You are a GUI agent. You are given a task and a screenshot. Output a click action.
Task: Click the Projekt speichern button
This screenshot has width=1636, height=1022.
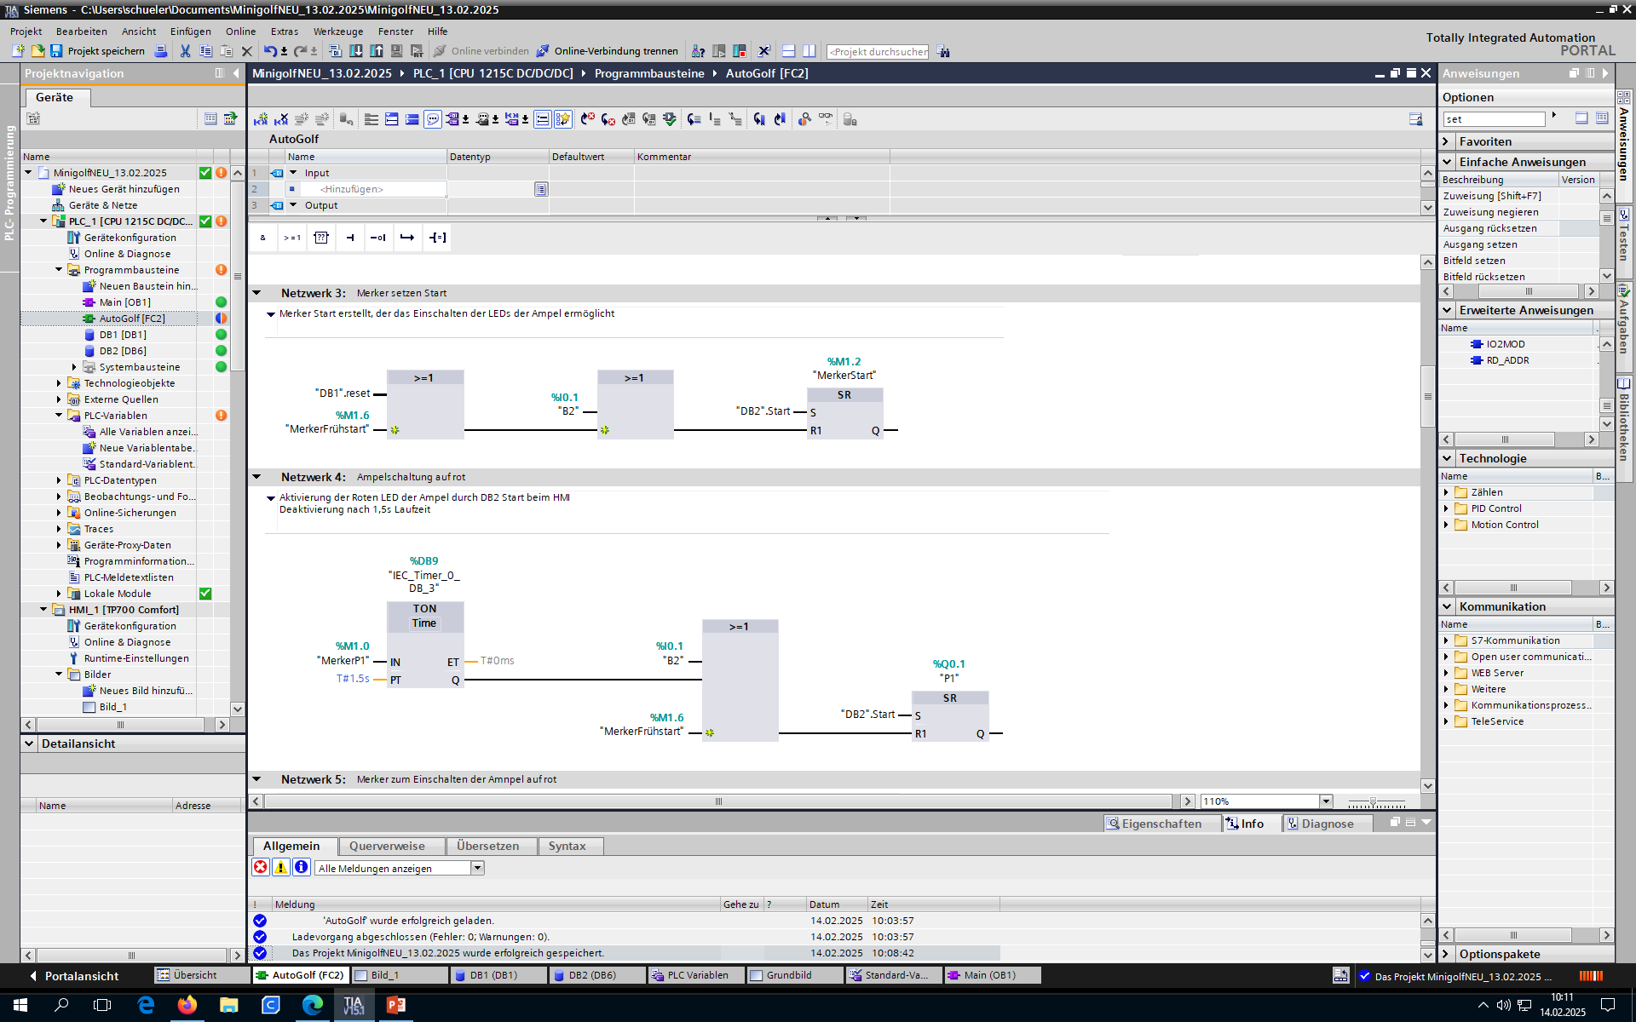(x=106, y=51)
